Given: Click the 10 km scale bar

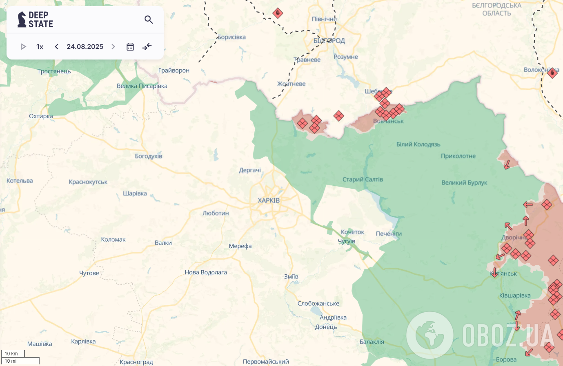Looking at the screenshot, I should tap(12, 354).
